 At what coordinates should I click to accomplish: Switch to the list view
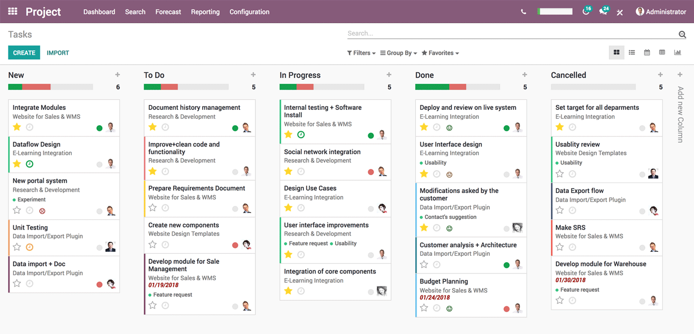pos(632,52)
